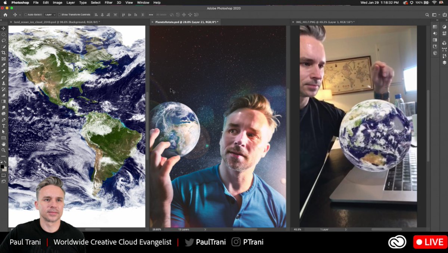
Task: Enable Show Transform Controls checkbox
Action: tap(60, 15)
